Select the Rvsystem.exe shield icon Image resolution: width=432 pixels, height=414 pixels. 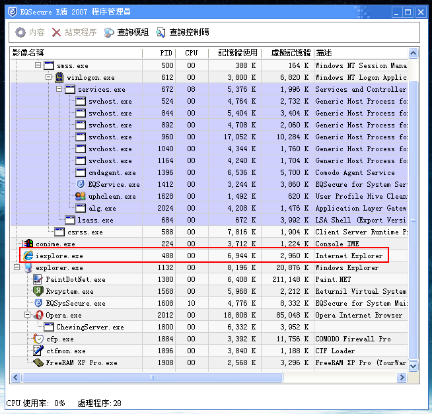pos(38,291)
